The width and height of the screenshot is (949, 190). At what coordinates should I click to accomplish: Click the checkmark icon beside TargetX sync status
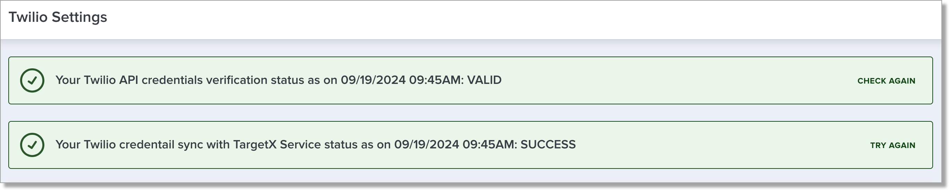(32, 145)
